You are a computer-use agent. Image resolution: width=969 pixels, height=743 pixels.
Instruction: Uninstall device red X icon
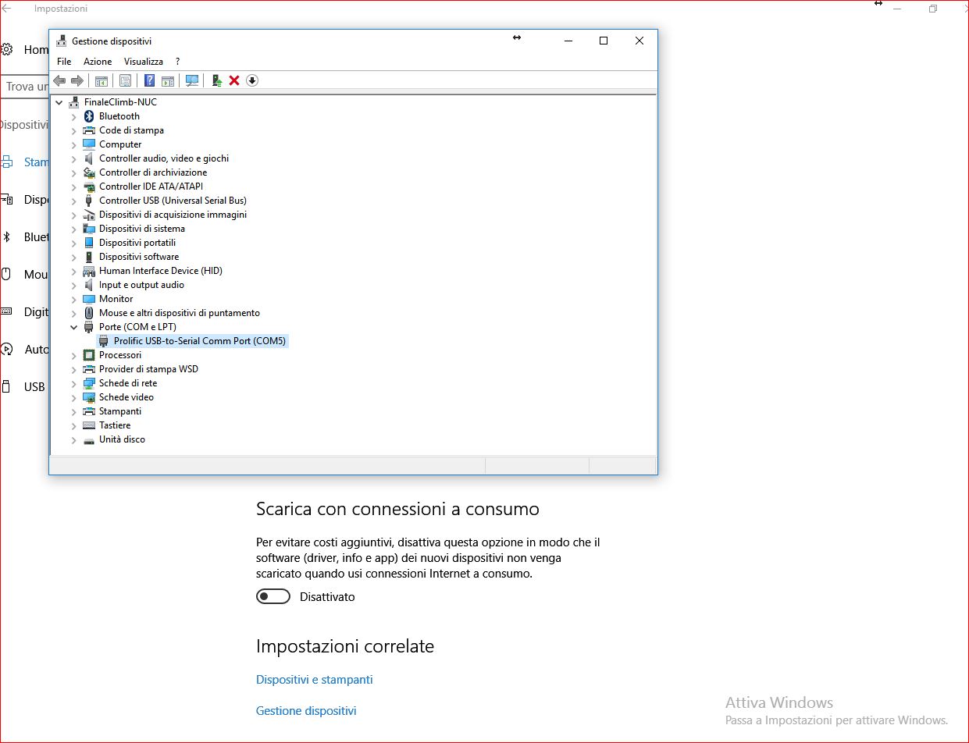click(234, 80)
